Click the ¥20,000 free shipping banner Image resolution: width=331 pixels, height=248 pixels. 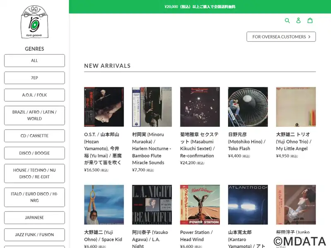(x=200, y=7)
